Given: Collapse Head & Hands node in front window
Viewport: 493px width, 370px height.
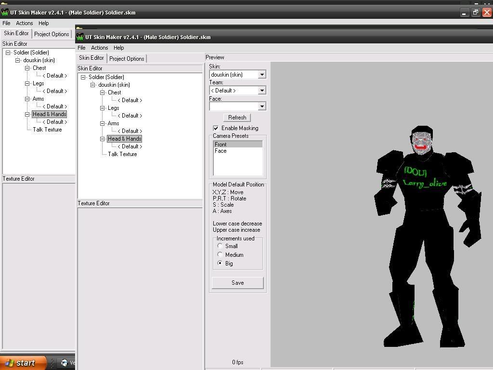Looking at the screenshot, I should (x=102, y=139).
